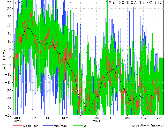
Task: Click the red Mean Run legend swatch
Action: click(18, 125)
